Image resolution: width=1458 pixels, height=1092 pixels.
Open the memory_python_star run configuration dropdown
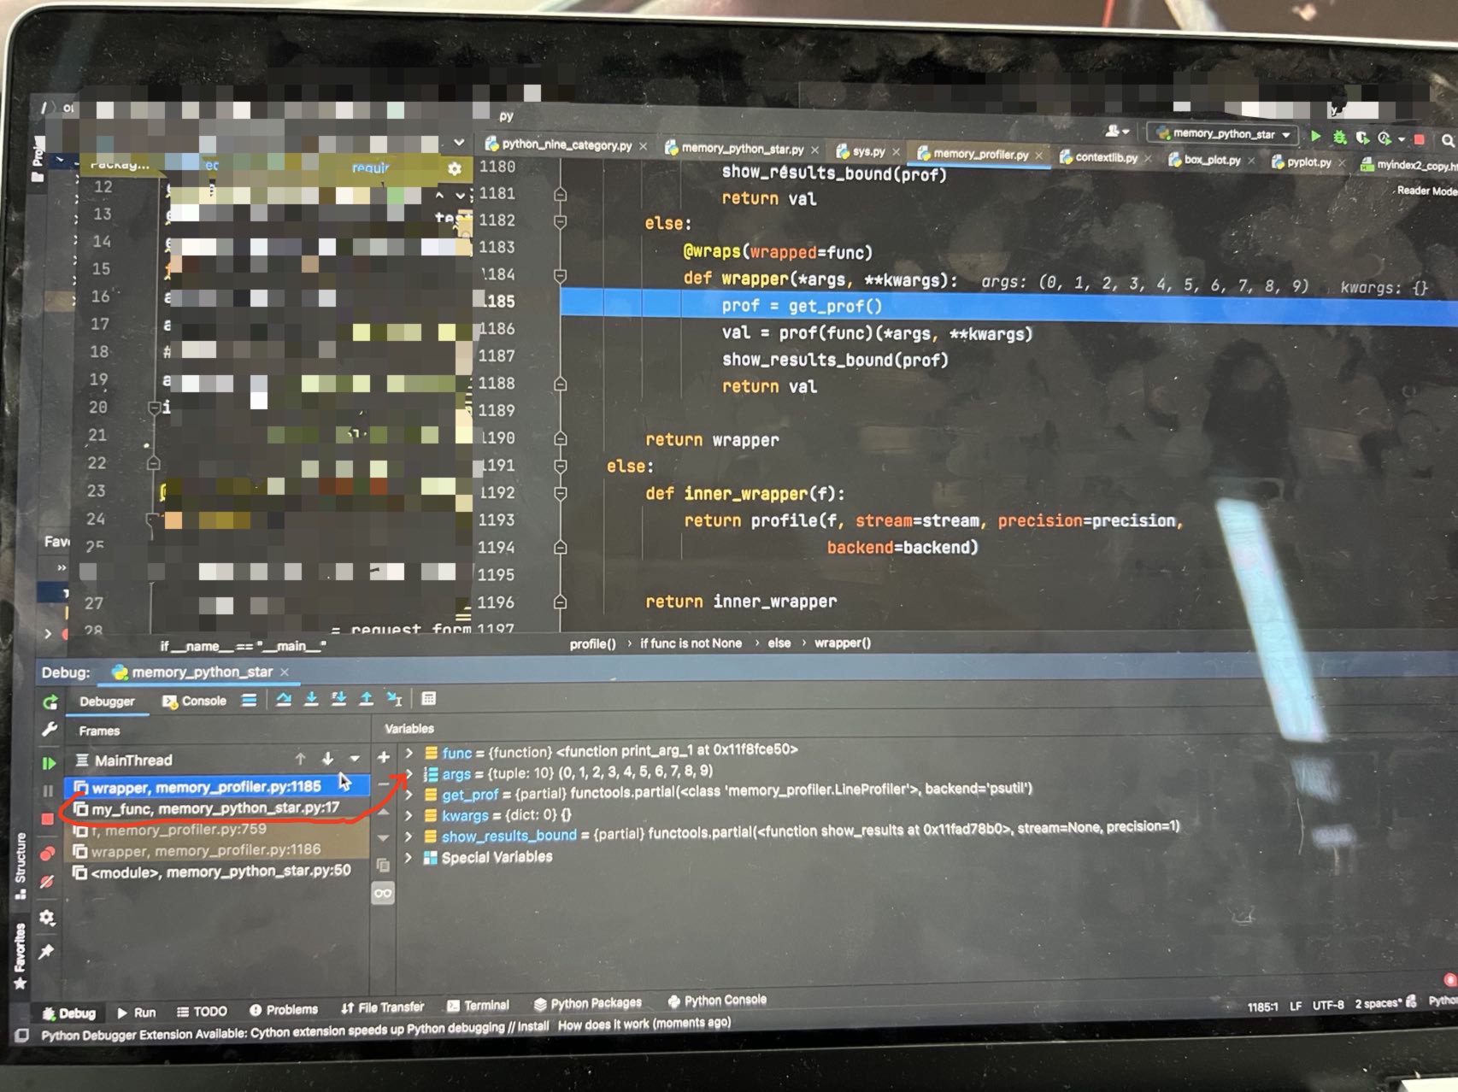(x=1223, y=134)
